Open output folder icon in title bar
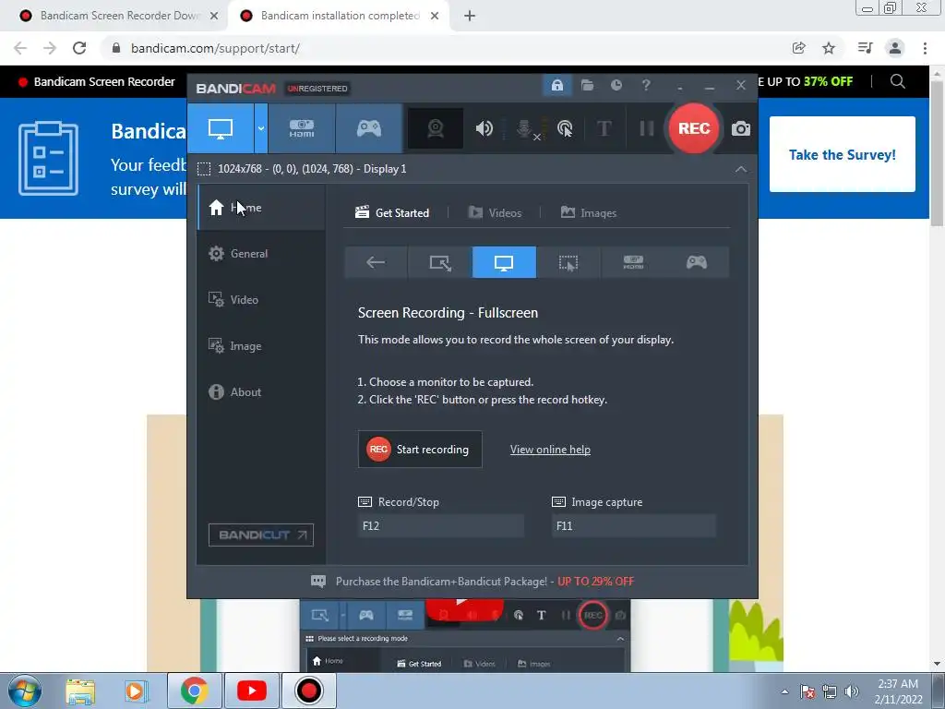945x709 pixels. (587, 86)
